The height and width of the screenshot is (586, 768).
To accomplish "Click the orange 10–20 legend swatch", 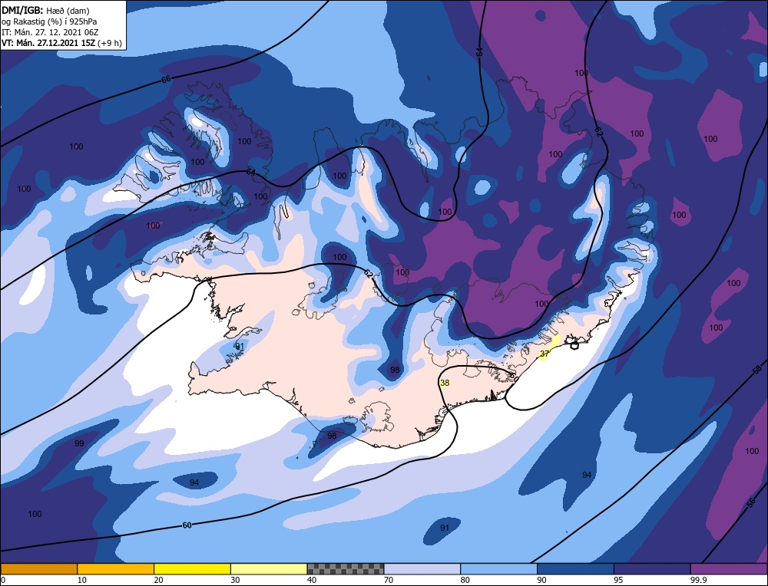I will [116, 569].
